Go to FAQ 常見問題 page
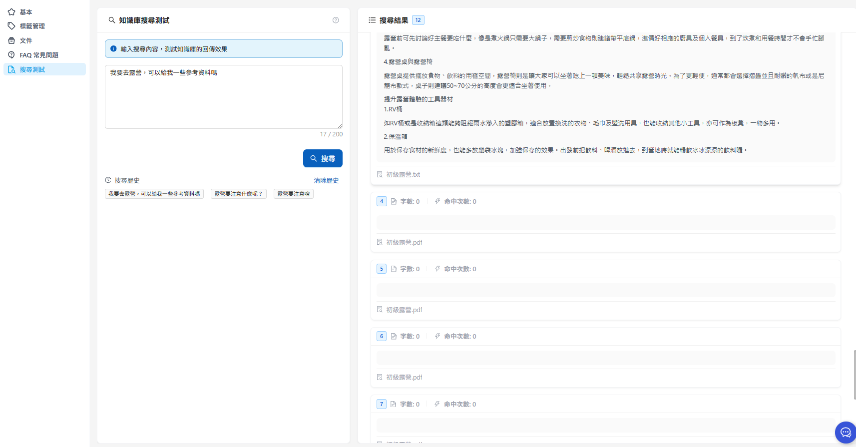 point(39,55)
